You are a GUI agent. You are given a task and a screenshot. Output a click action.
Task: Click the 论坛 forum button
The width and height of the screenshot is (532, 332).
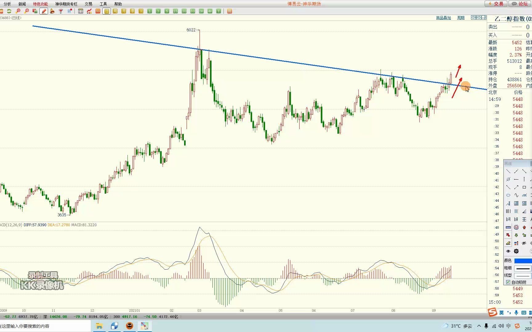pos(520,4)
